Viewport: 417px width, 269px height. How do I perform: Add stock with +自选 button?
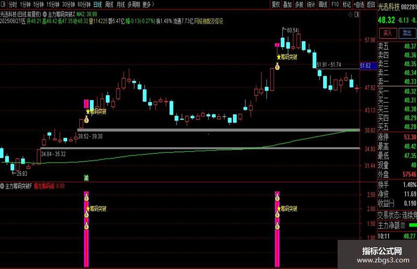pos(359,4)
